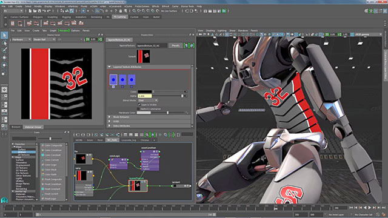Image resolution: width=388 pixels, height=218 pixels.
Task: Click the lock icon in status line
Action: [x=121, y=11]
